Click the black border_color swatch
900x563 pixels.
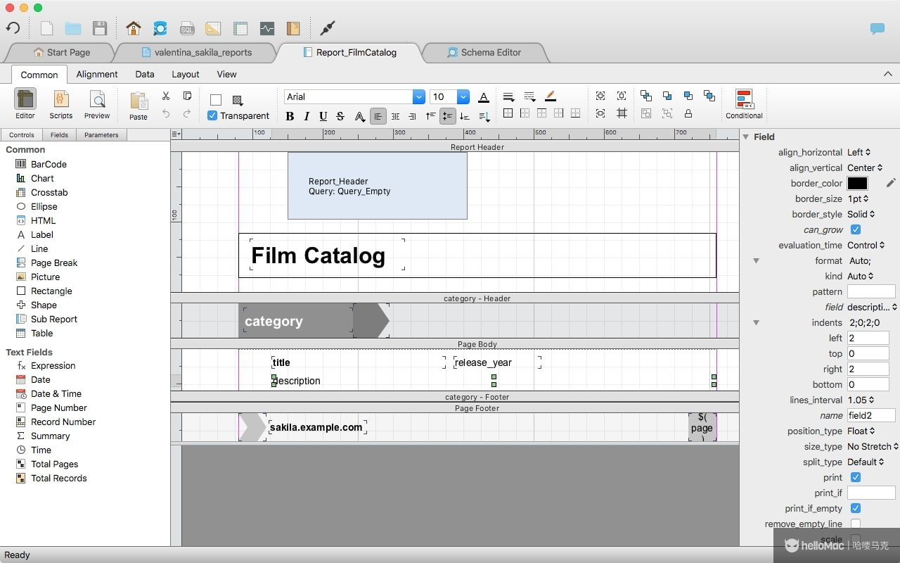pos(857,183)
